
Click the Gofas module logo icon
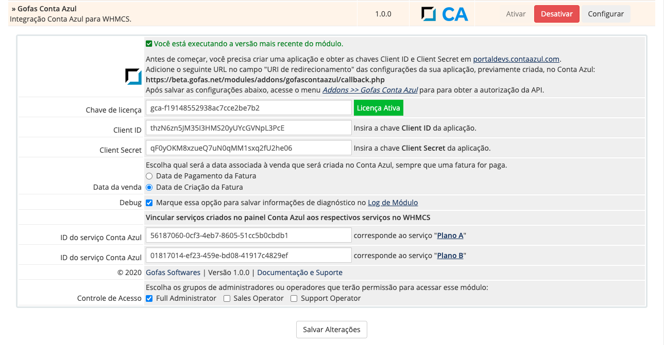[x=133, y=77]
